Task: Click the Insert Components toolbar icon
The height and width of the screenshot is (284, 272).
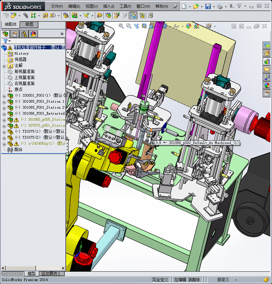Action: (14, 16)
